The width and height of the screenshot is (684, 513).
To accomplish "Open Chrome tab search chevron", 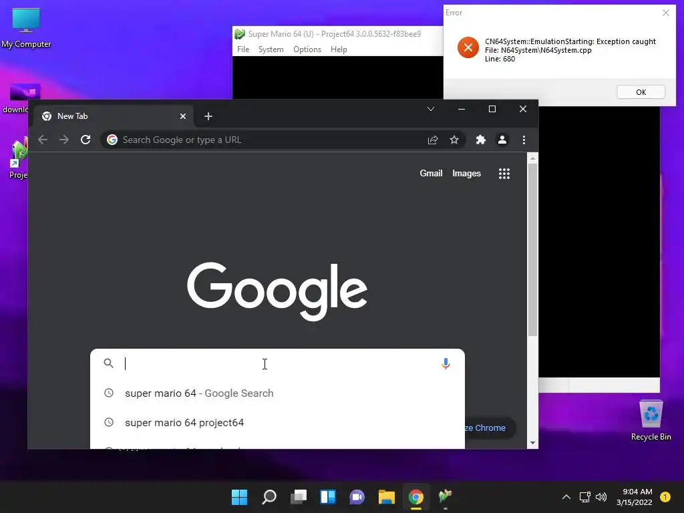I will pyautogui.click(x=431, y=109).
